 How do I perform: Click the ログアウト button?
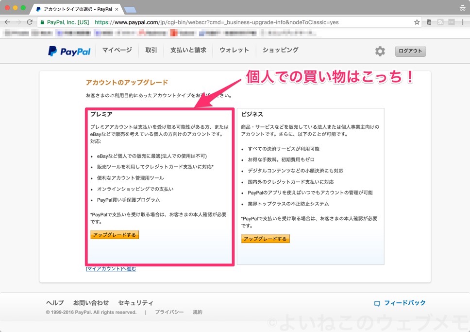(410, 51)
